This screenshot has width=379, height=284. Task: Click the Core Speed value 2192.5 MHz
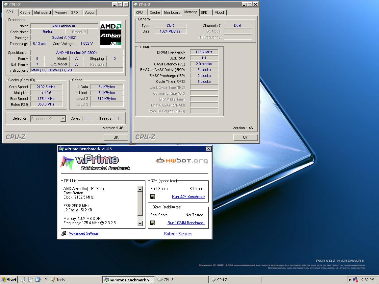46,87
